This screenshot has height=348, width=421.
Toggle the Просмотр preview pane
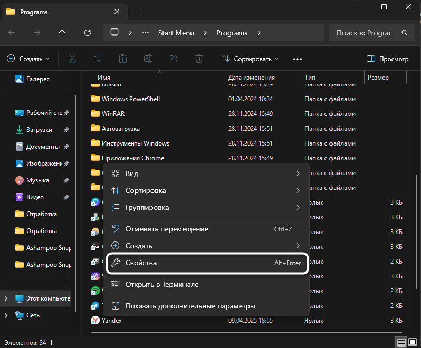pyautogui.click(x=387, y=59)
